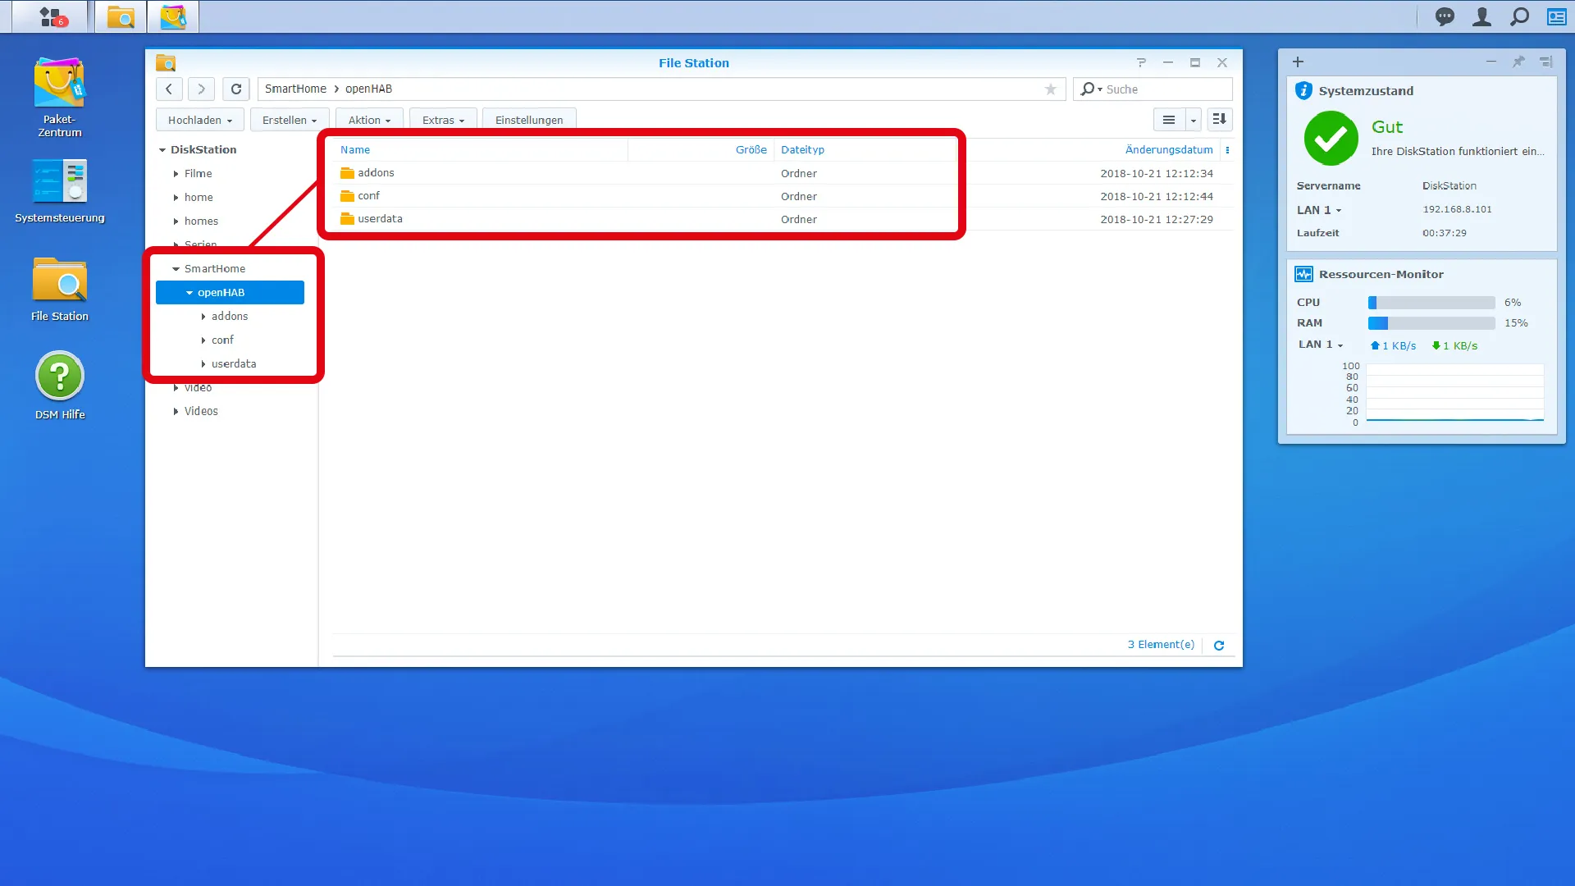This screenshot has height=886, width=1575.
Task: Open the Hochladen dropdown
Action: coord(199,120)
